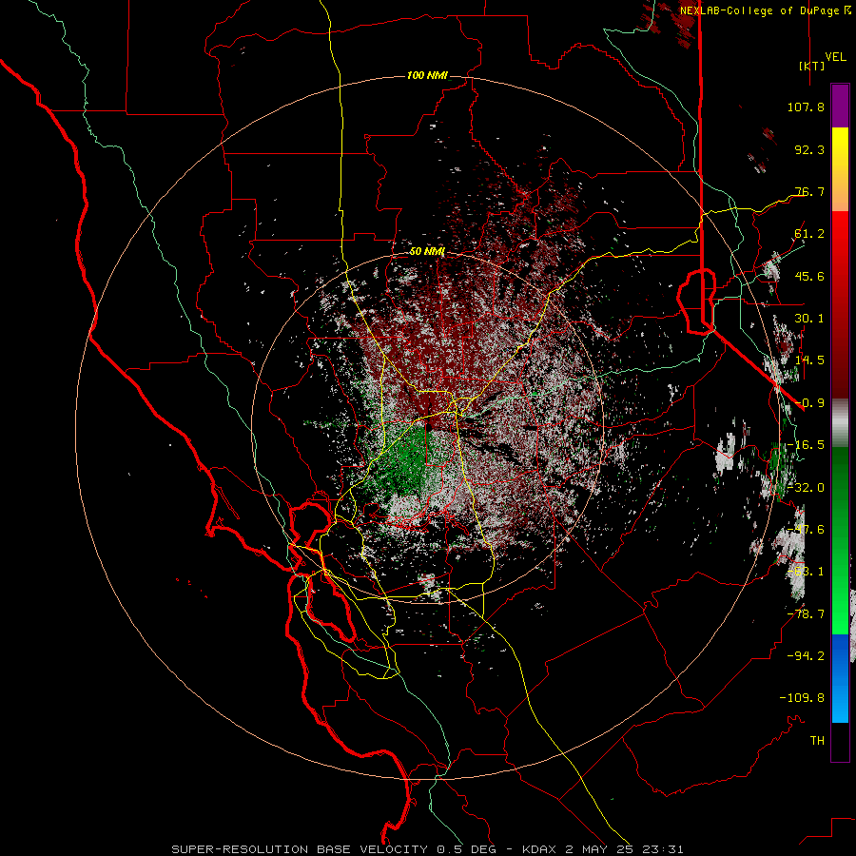Select the -109.8 legend value

point(802,698)
